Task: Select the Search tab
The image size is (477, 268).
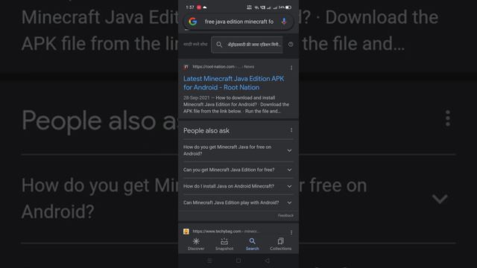Action: pos(252,244)
